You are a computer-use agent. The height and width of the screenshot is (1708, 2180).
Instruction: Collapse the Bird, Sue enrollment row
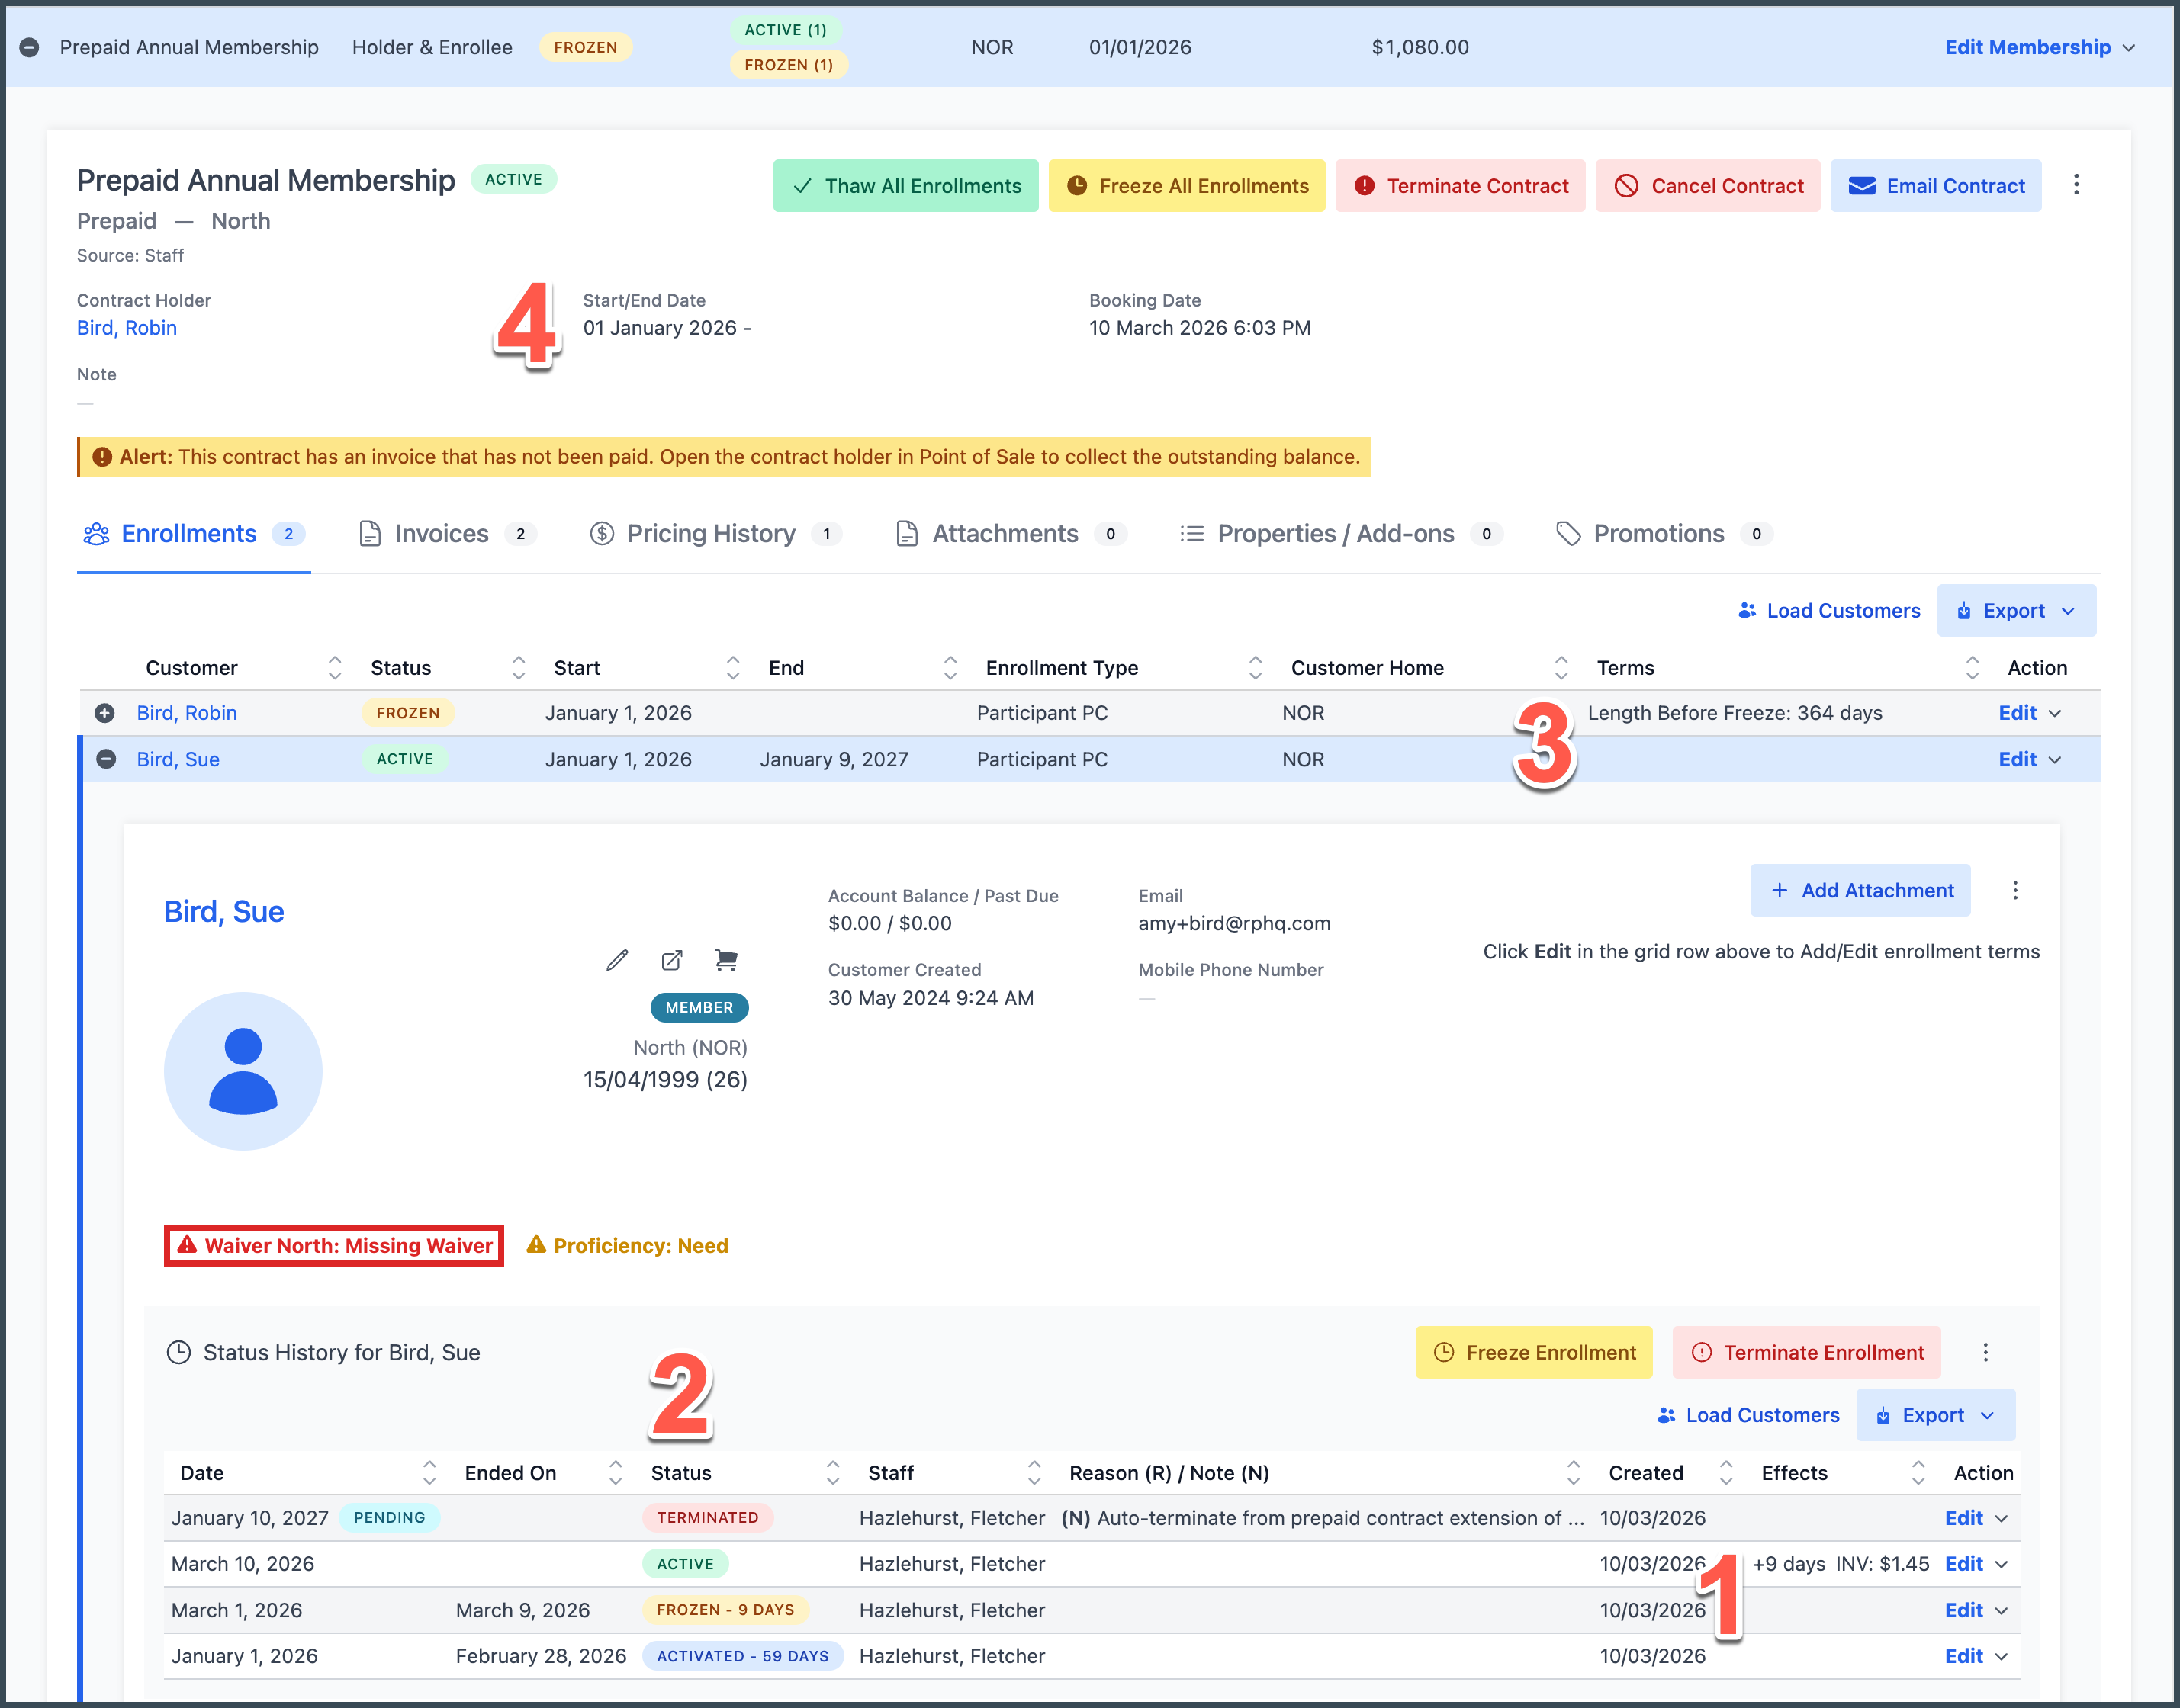pyautogui.click(x=105, y=759)
